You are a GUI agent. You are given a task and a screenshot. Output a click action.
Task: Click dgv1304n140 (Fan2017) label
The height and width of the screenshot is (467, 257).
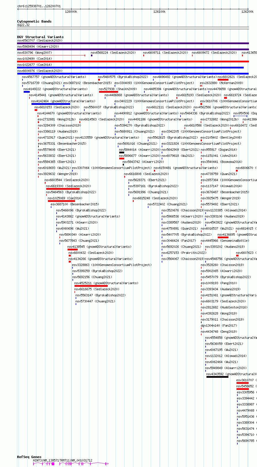219,325
